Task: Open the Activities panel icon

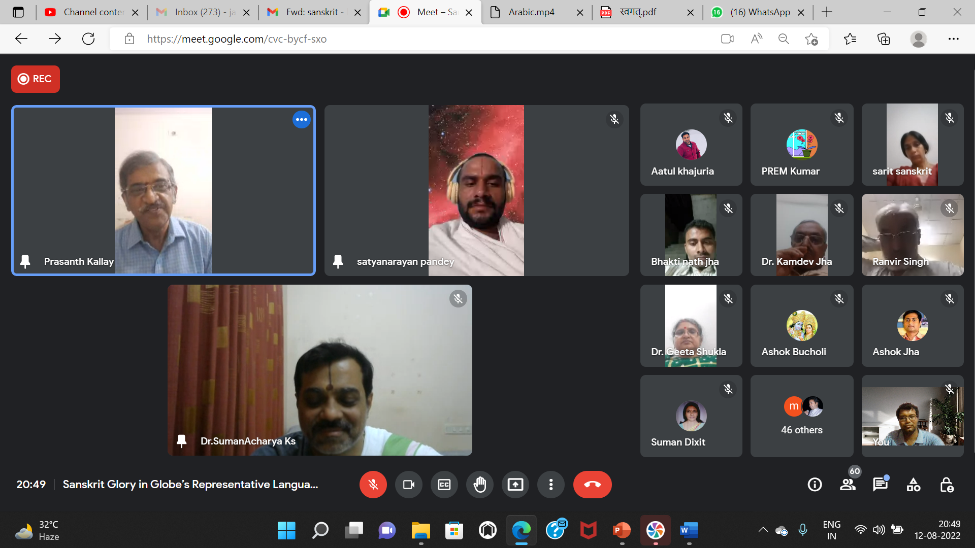Action: point(914,485)
